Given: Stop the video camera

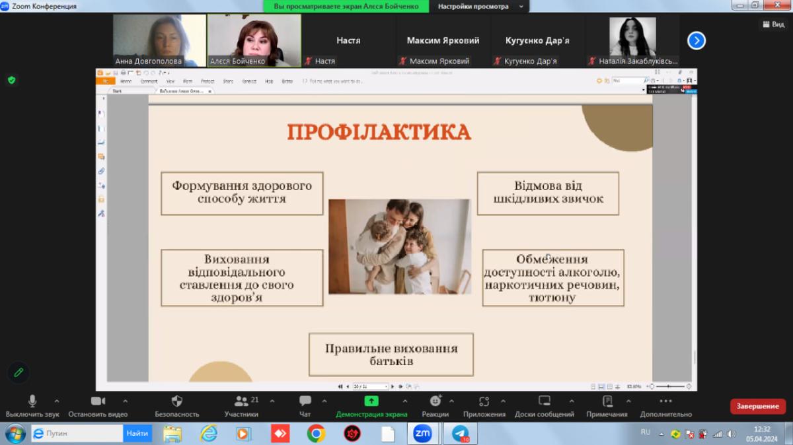Looking at the screenshot, I should pos(98,401).
